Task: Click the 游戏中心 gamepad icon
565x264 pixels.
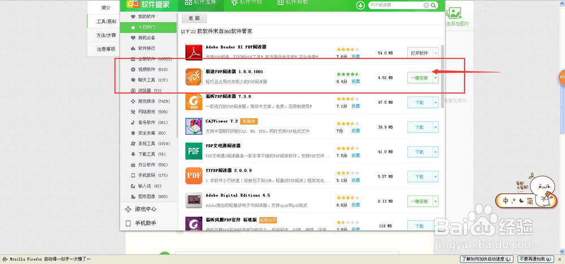Action: 128,209
